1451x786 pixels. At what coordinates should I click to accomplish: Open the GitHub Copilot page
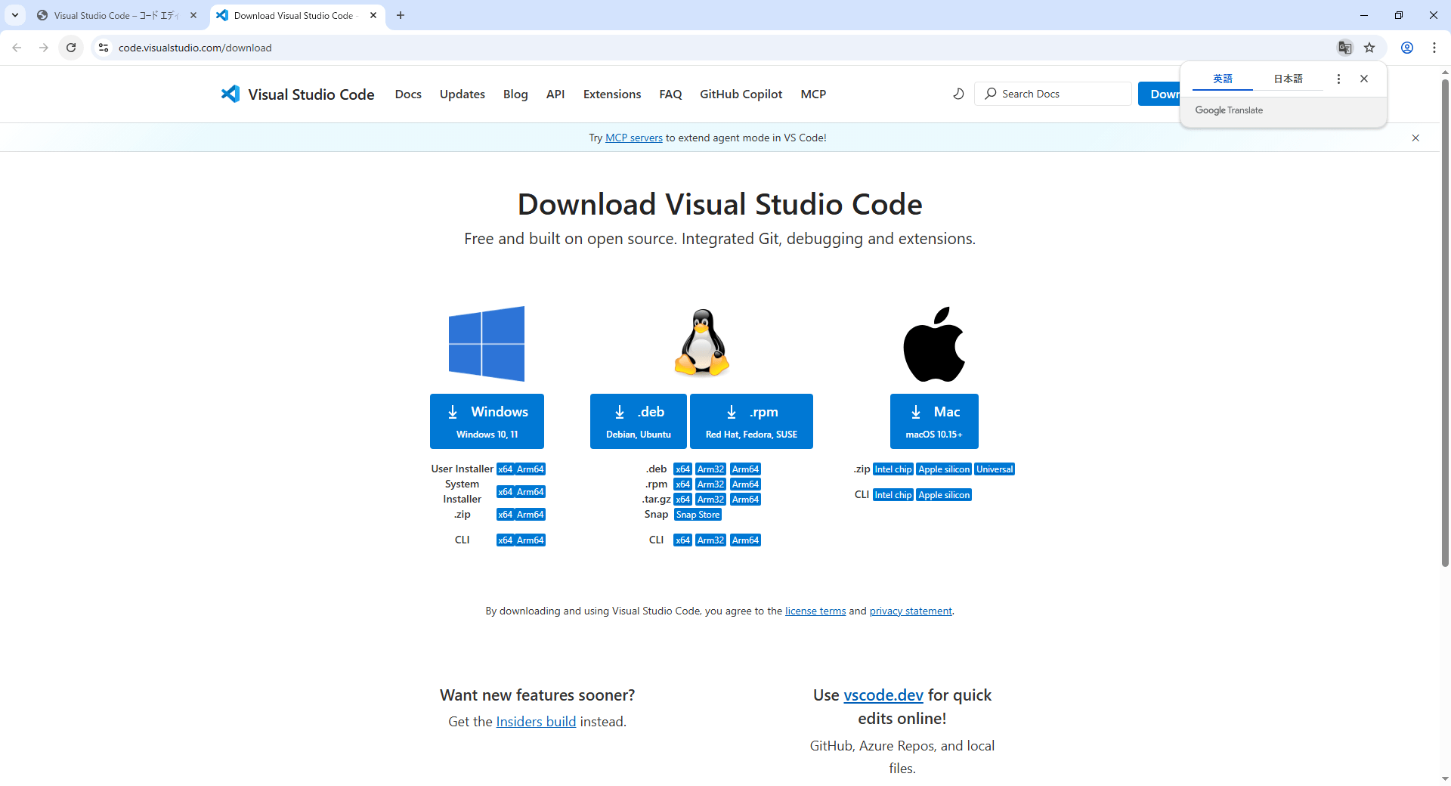pos(741,94)
